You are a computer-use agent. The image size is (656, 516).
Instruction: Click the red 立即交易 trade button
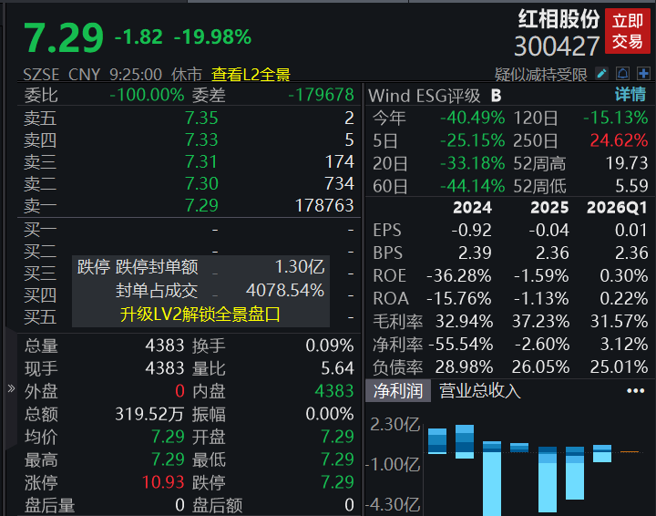(x=628, y=31)
